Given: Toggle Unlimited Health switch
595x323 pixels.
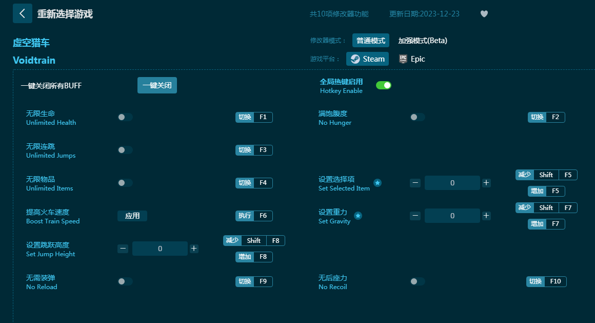Looking at the screenshot, I should pos(125,117).
